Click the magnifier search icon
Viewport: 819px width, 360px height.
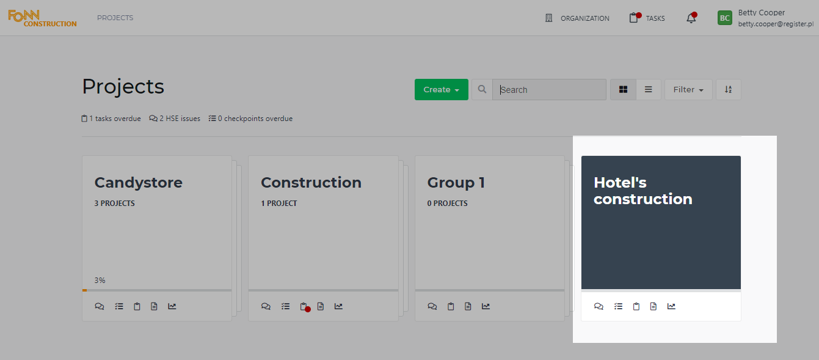pyautogui.click(x=482, y=89)
